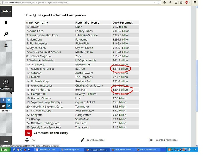The image size is (203, 162).
Task: Click the Report Corrections link
Action: click(x=95, y=140)
